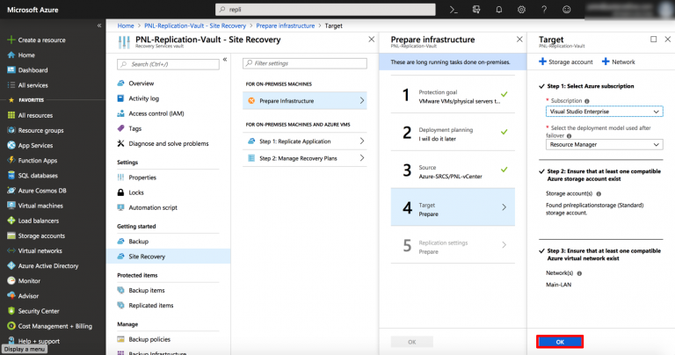The height and width of the screenshot is (355, 675).
Task: Click the SQL databases icon
Action: pyautogui.click(x=11, y=176)
